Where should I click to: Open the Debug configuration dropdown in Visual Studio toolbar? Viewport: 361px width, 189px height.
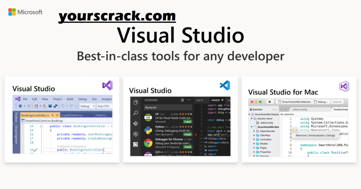coord(87,106)
